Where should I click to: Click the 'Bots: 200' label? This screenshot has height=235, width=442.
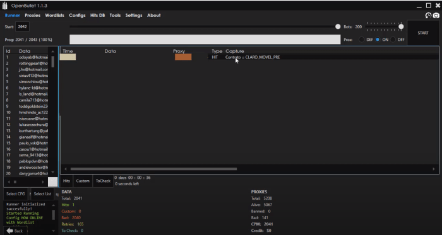pos(352,26)
